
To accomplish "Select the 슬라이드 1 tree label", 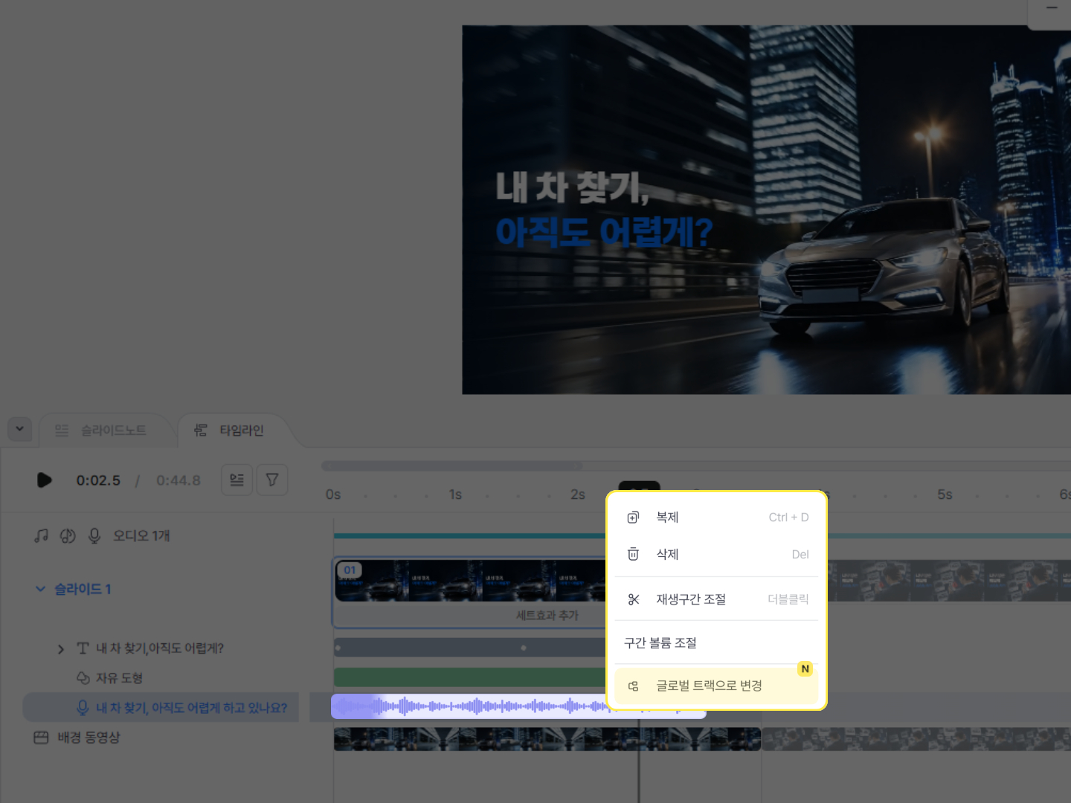I will tap(83, 589).
